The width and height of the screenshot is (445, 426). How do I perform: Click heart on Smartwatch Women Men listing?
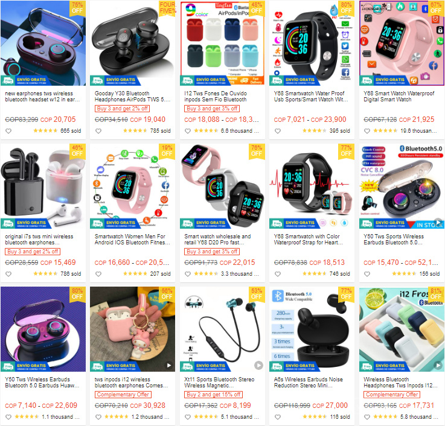pos(98,274)
